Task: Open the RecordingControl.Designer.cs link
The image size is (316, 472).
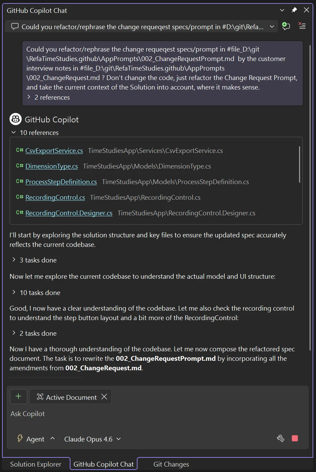Action: (x=69, y=213)
